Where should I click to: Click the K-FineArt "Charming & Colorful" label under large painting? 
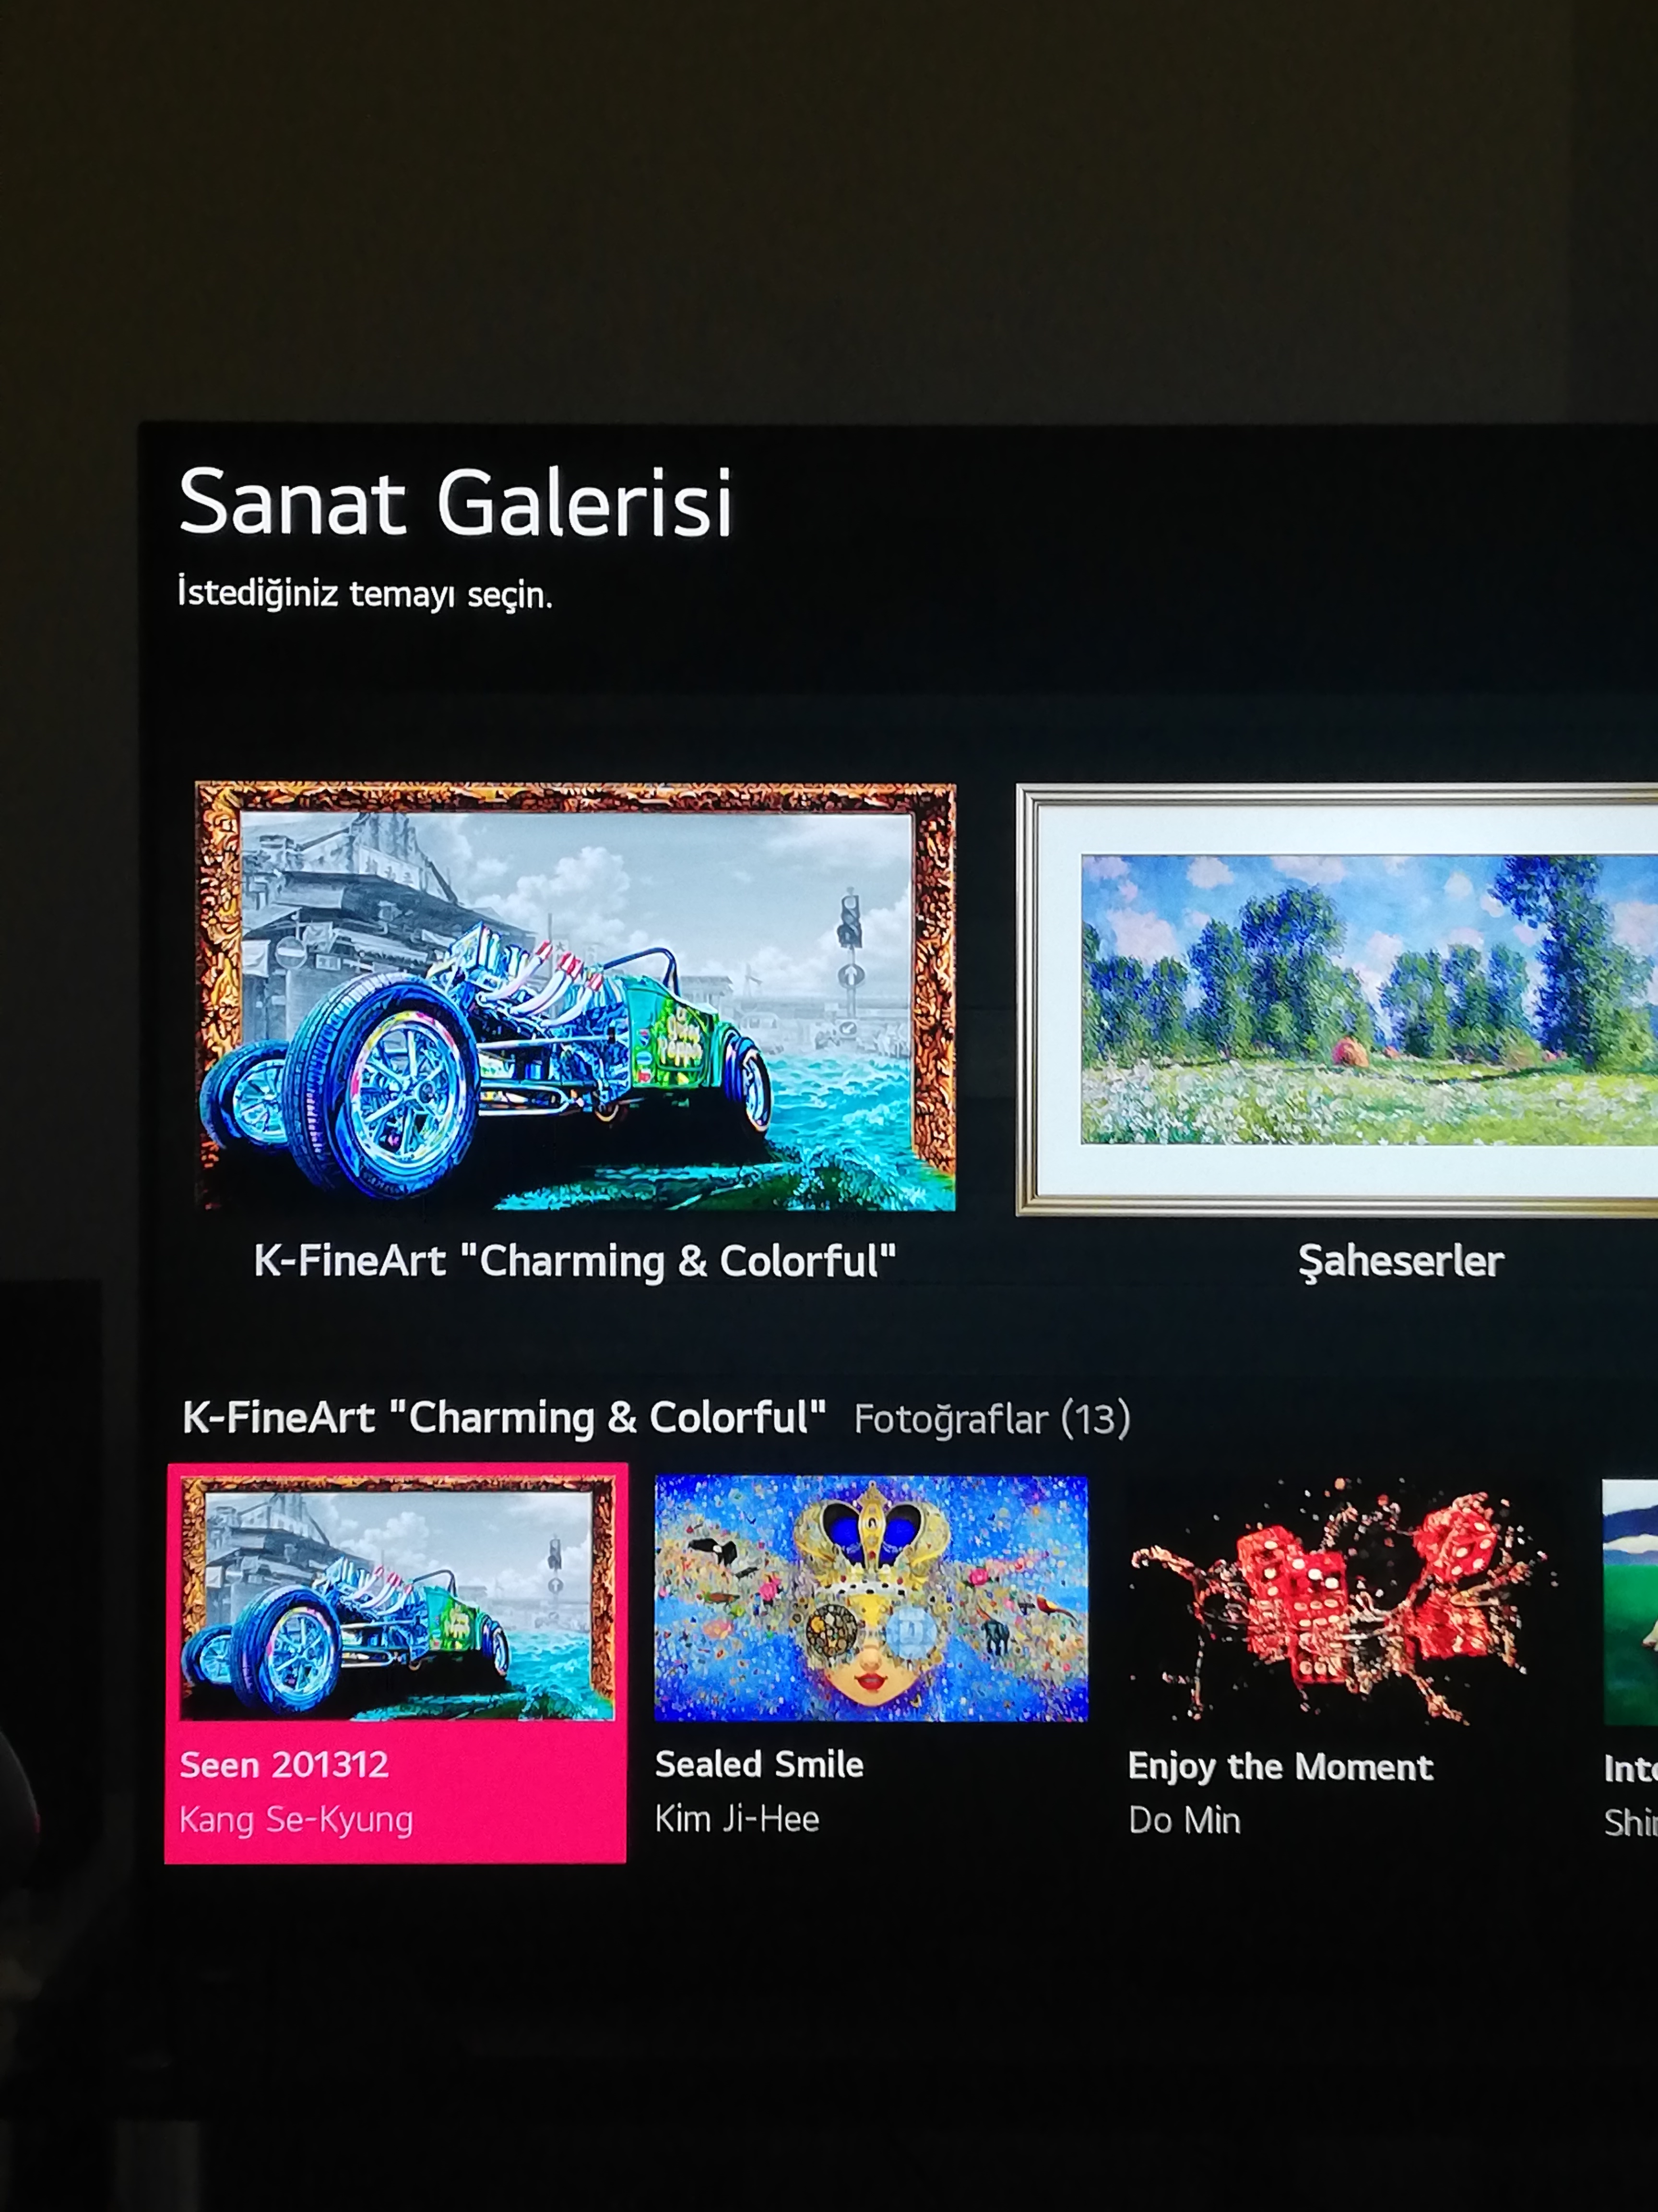click(x=575, y=1261)
